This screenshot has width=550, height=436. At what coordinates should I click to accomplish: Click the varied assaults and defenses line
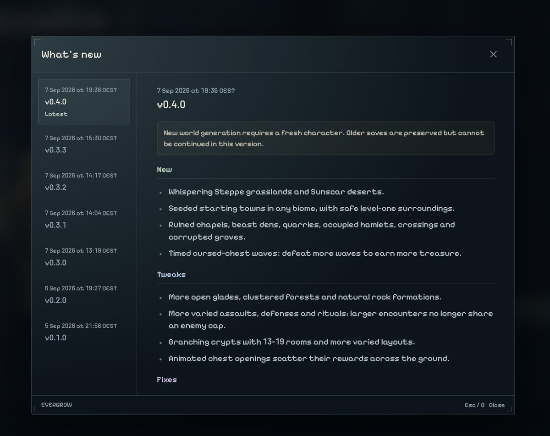330,320
